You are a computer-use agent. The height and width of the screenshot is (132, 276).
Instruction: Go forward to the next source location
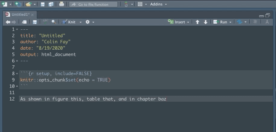[x=14, y=22]
